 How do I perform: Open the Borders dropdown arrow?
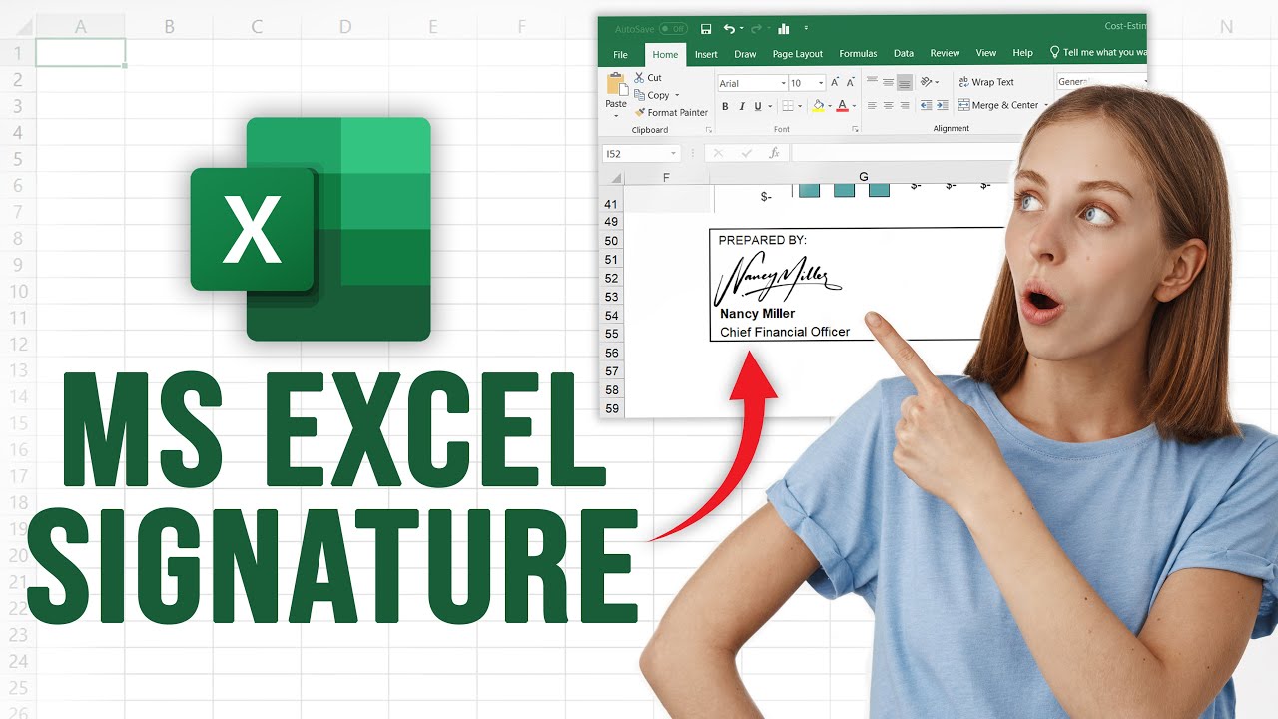(x=800, y=106)
